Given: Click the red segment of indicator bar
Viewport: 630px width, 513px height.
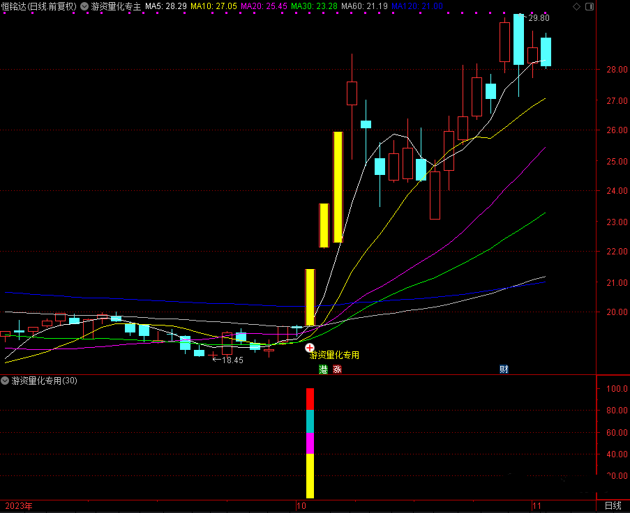Looking at the screenshot, I should [x=310, y=399].
